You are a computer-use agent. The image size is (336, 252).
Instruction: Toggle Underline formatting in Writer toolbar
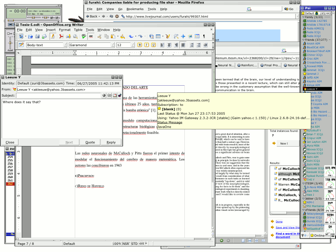[154, 45]
